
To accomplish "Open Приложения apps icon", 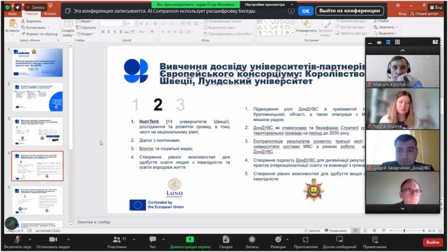I will click(306, 242).
